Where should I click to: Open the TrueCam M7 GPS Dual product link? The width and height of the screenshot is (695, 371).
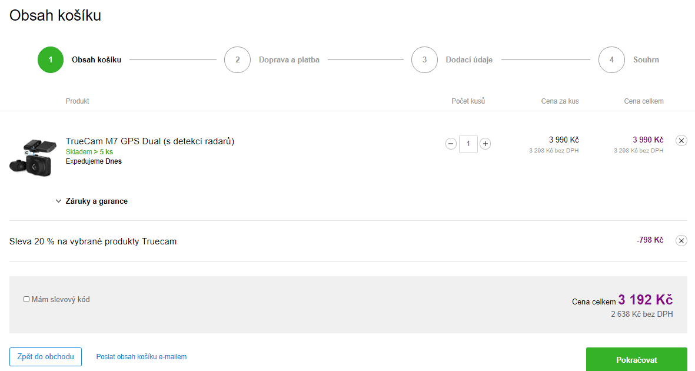[x=150, y=141]
